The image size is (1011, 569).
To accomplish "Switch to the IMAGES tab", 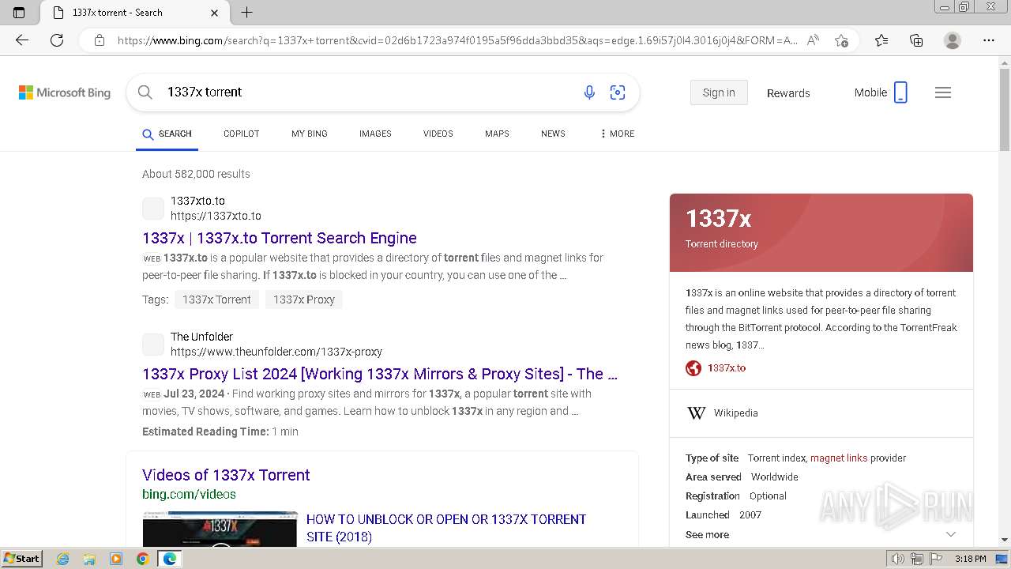I will click(x=375, y=134).
